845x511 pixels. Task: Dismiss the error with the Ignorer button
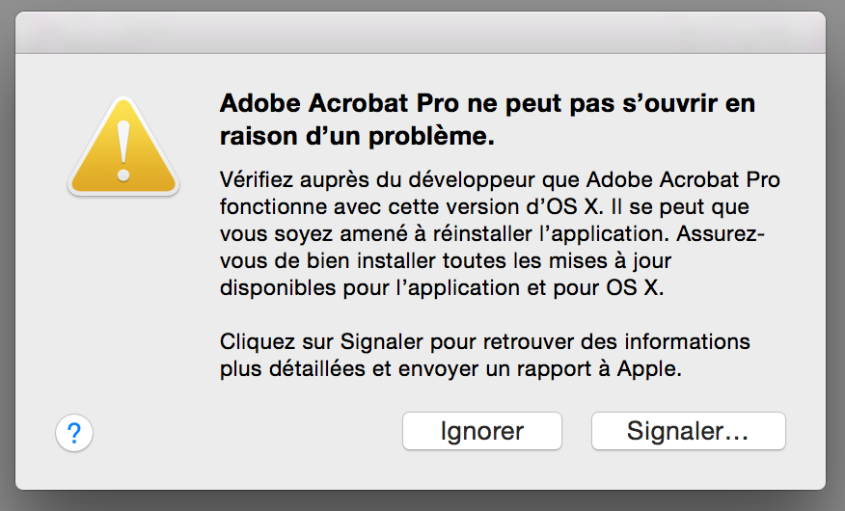pos(481,431)
